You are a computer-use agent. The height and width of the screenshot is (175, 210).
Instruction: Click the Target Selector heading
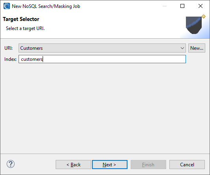(21, 19)
